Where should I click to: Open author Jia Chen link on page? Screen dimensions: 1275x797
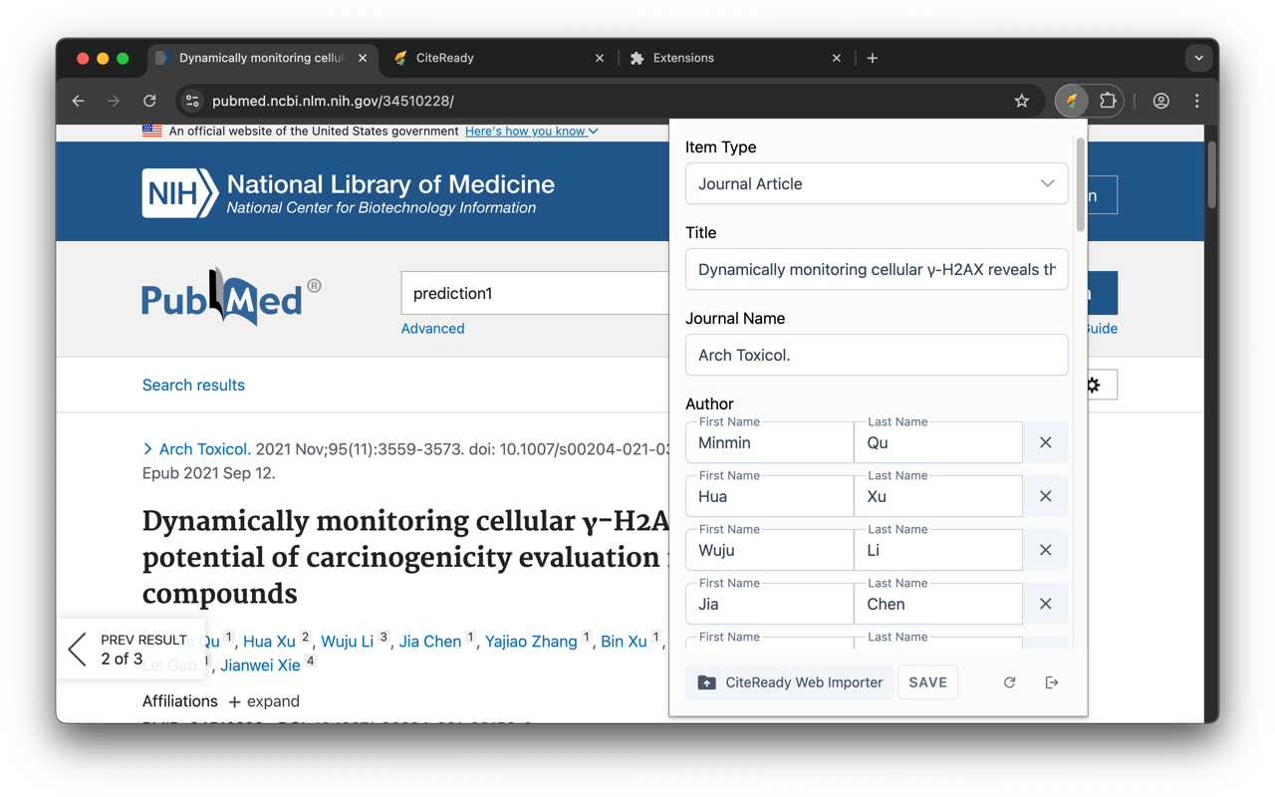[x=430, y=642]
